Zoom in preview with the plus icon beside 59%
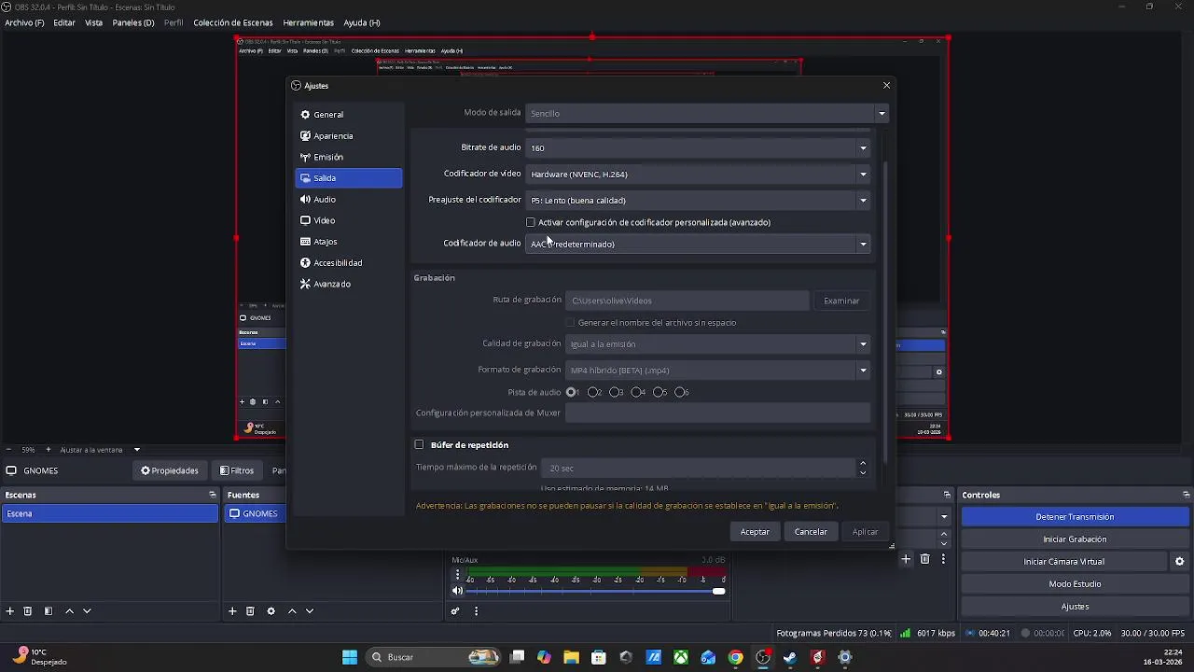The width and height of the screenshot is (1194, 672). pos(48,450)
